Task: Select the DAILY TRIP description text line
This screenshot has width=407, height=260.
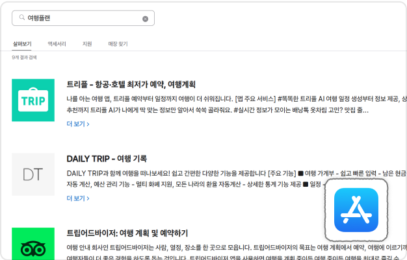Action: click(237, 179)
